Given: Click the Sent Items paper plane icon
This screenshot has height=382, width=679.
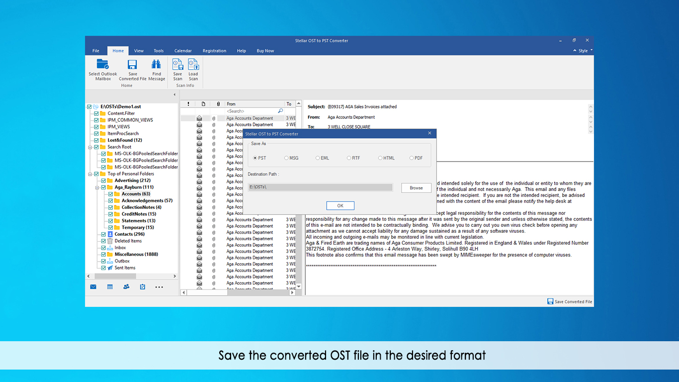Looking at the screenshot, I should 110,268.
